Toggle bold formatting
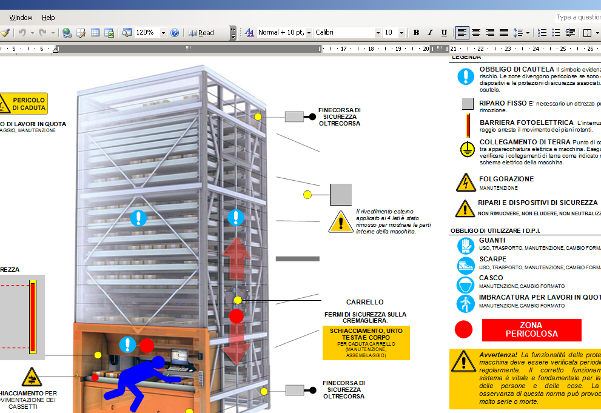Image resolution: width=601 pixels, height=413 pixels. [416, 33]
